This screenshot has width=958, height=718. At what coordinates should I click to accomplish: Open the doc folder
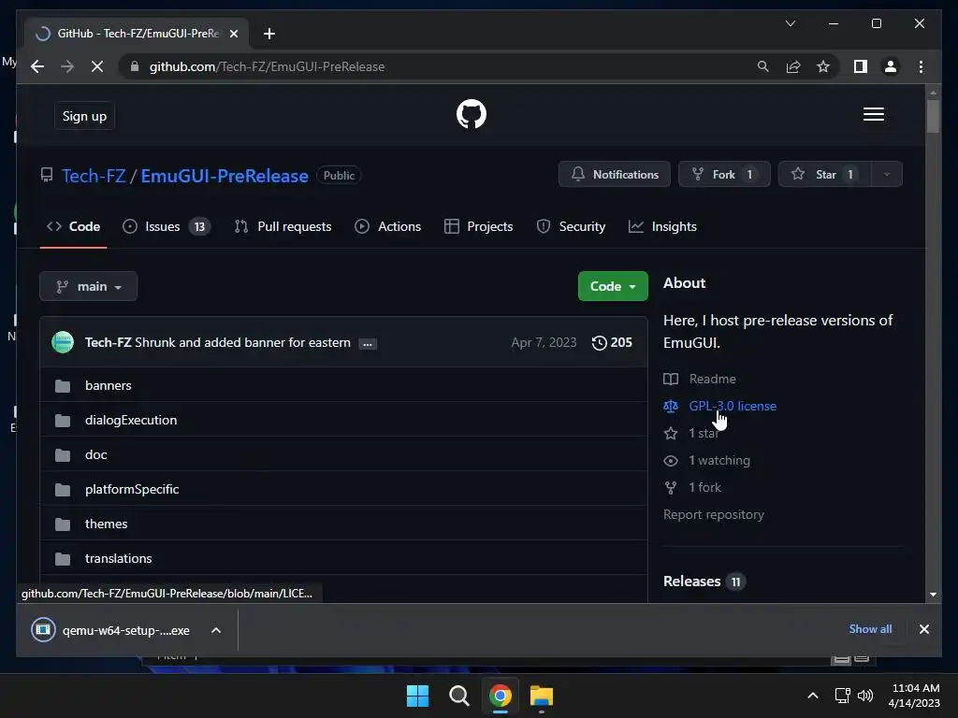[96, 455]
